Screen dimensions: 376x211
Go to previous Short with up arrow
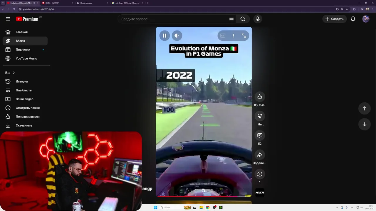[364, 108]
